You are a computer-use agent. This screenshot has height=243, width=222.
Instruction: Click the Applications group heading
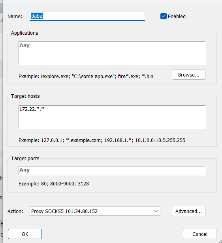pos(24,33)
